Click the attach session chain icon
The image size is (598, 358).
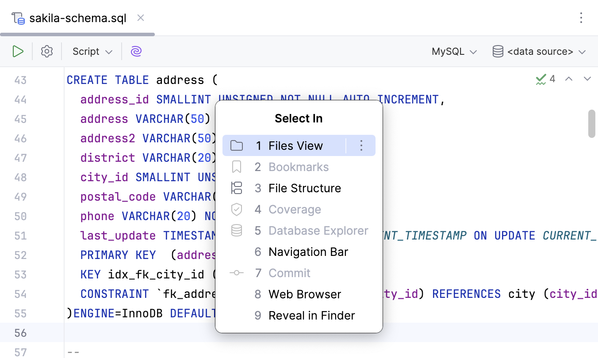[136, 51]
